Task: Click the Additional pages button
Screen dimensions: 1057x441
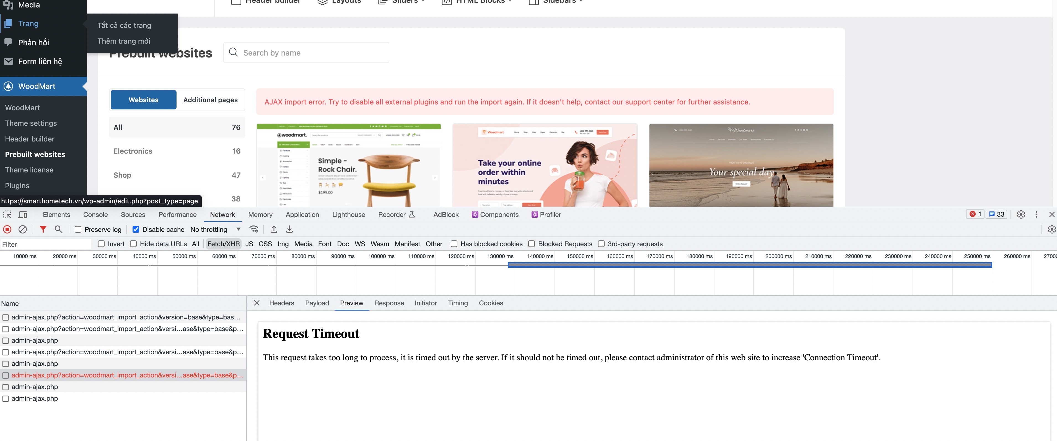Action: pyautogui.click(x=210, y=99)
